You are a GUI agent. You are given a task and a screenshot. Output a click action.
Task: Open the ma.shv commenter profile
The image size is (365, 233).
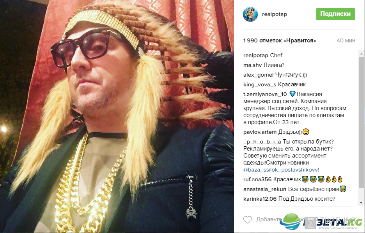tap(253, 65)
